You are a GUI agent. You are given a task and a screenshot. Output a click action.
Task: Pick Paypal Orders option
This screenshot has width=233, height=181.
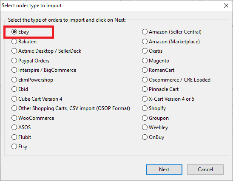coord(30,61)
